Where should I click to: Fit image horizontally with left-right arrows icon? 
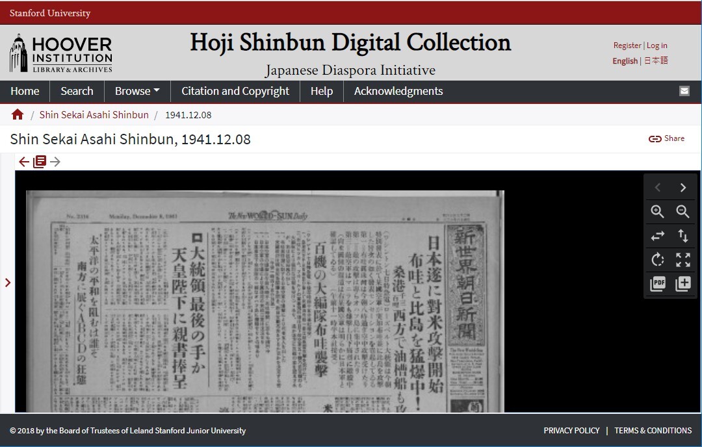point(657,236)
